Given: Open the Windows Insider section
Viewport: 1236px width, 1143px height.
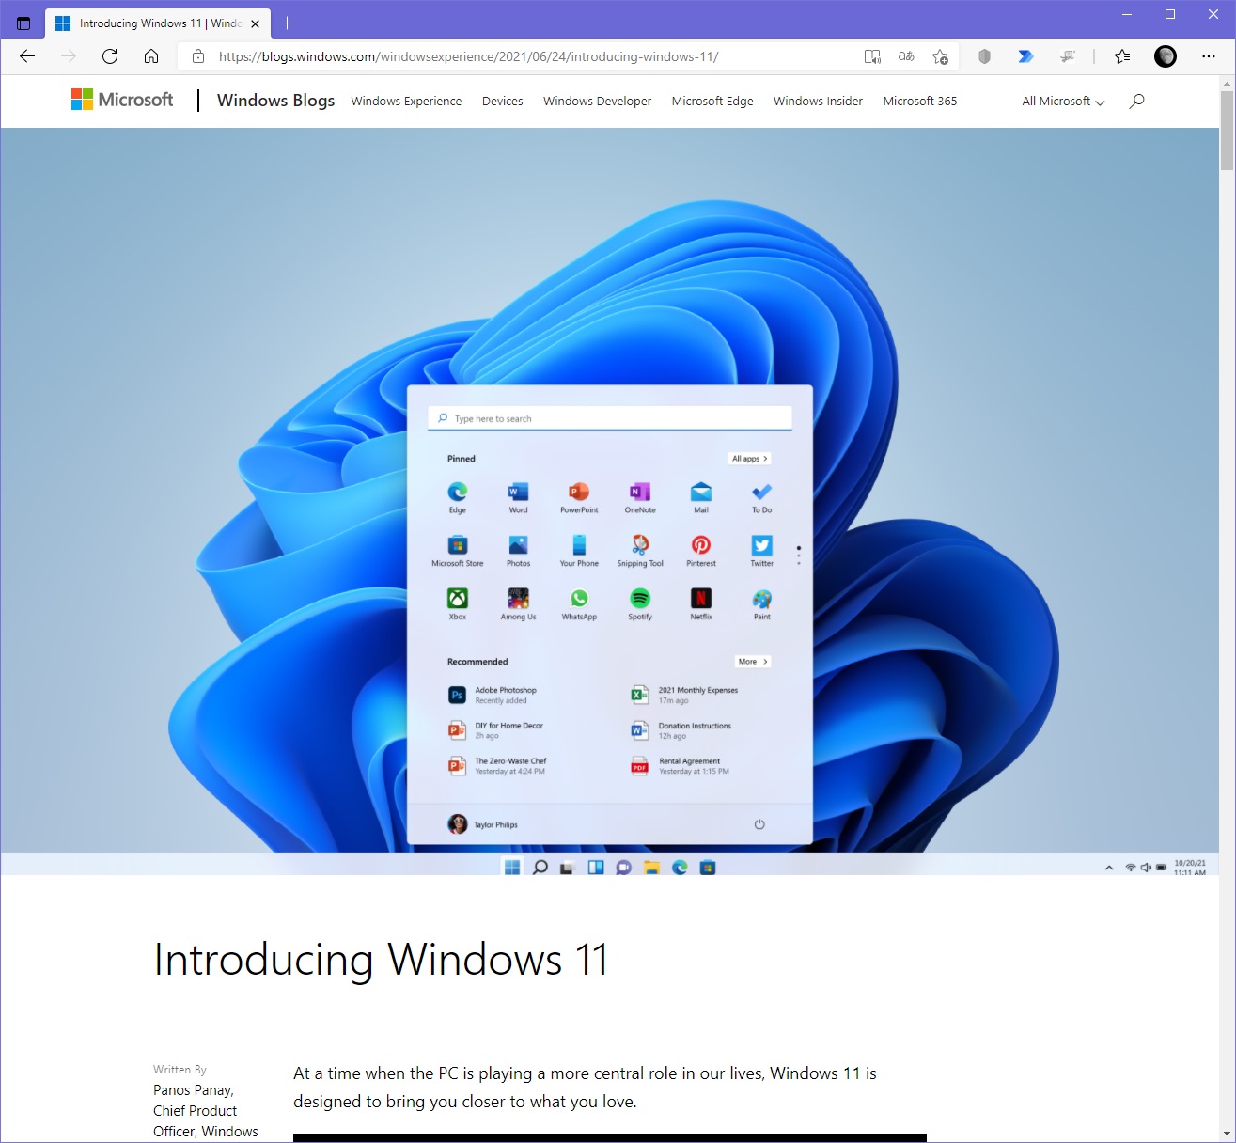Looking at the screenshot, I should (818, 101).
